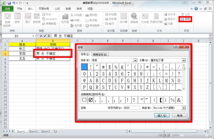
Task: Click the character code input field
Action: (x=132, y=108)
